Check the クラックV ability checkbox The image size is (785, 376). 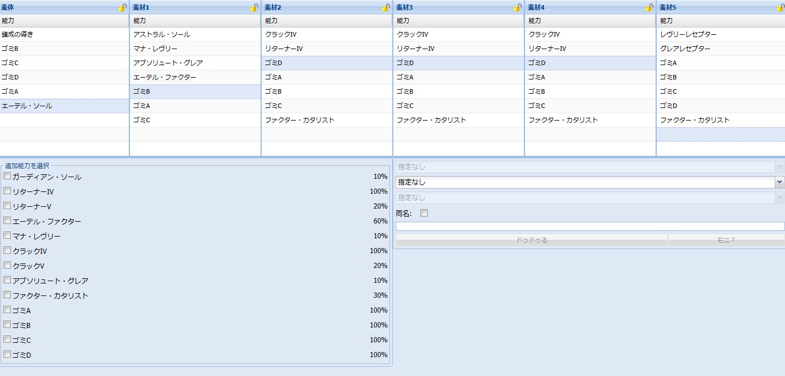7,265
